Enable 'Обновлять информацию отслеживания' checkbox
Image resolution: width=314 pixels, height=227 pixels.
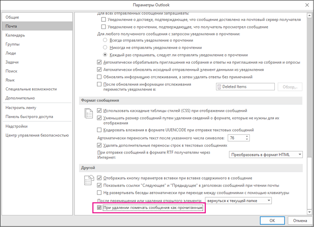99,77
